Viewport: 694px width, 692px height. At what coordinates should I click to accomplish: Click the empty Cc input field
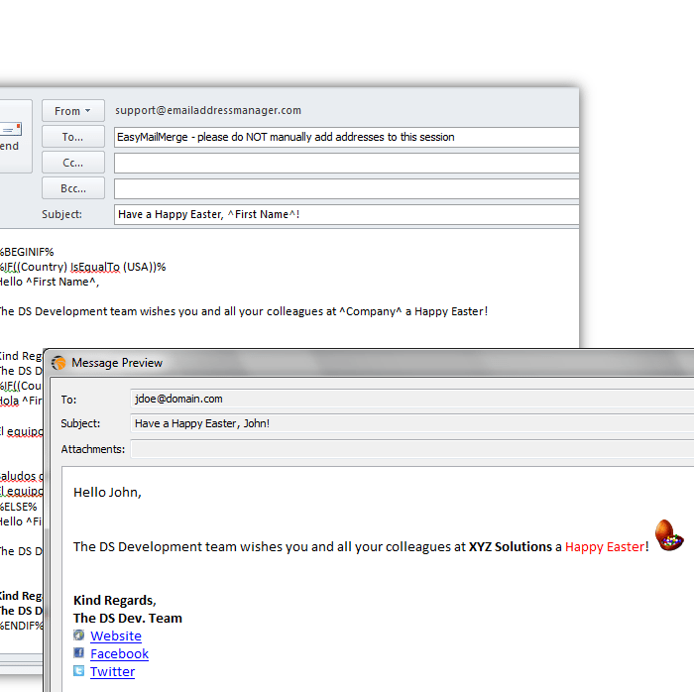point(347,163)
